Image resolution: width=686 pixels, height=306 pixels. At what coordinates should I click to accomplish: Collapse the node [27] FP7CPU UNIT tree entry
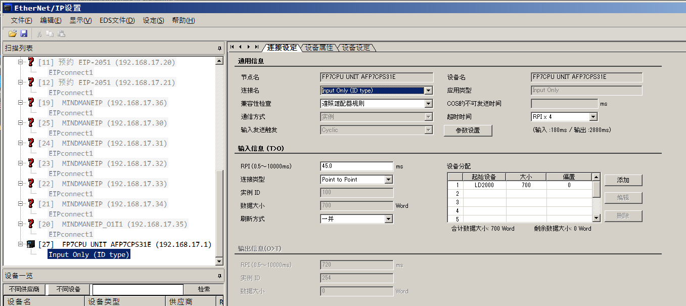click(x=21, y=244)
